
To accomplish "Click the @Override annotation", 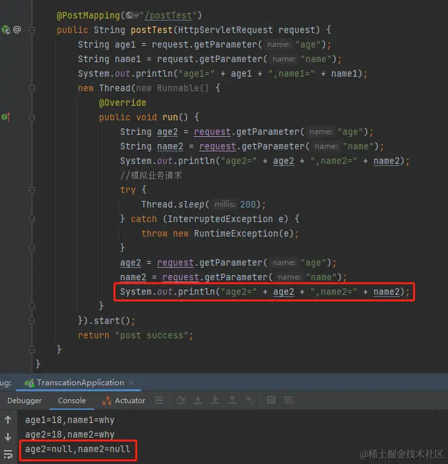I will tap(123, 102).
